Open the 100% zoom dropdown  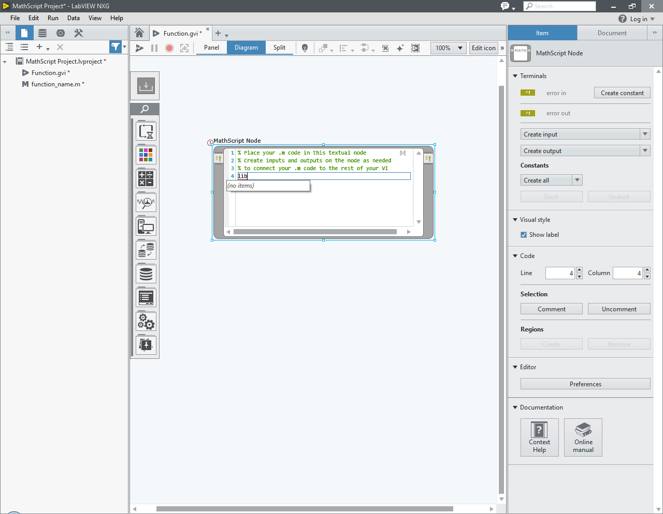pos(449,48)
